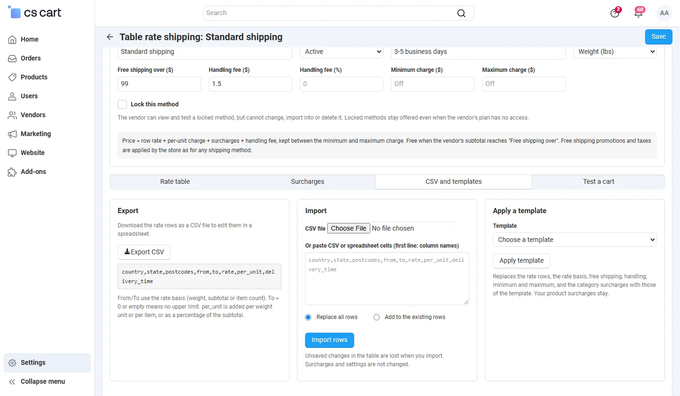Viewport: 680px width, 396px height.
Task: Click the search magnifier icon
Action: tap(461, 13)
